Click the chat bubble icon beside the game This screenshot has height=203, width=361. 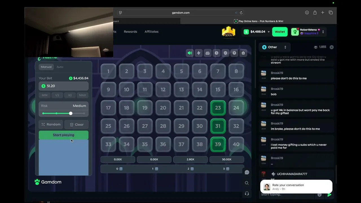247,173
